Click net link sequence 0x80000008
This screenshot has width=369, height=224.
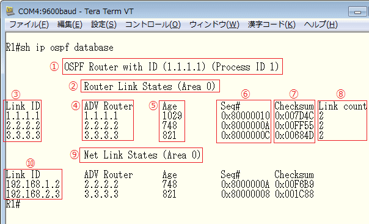245,194
